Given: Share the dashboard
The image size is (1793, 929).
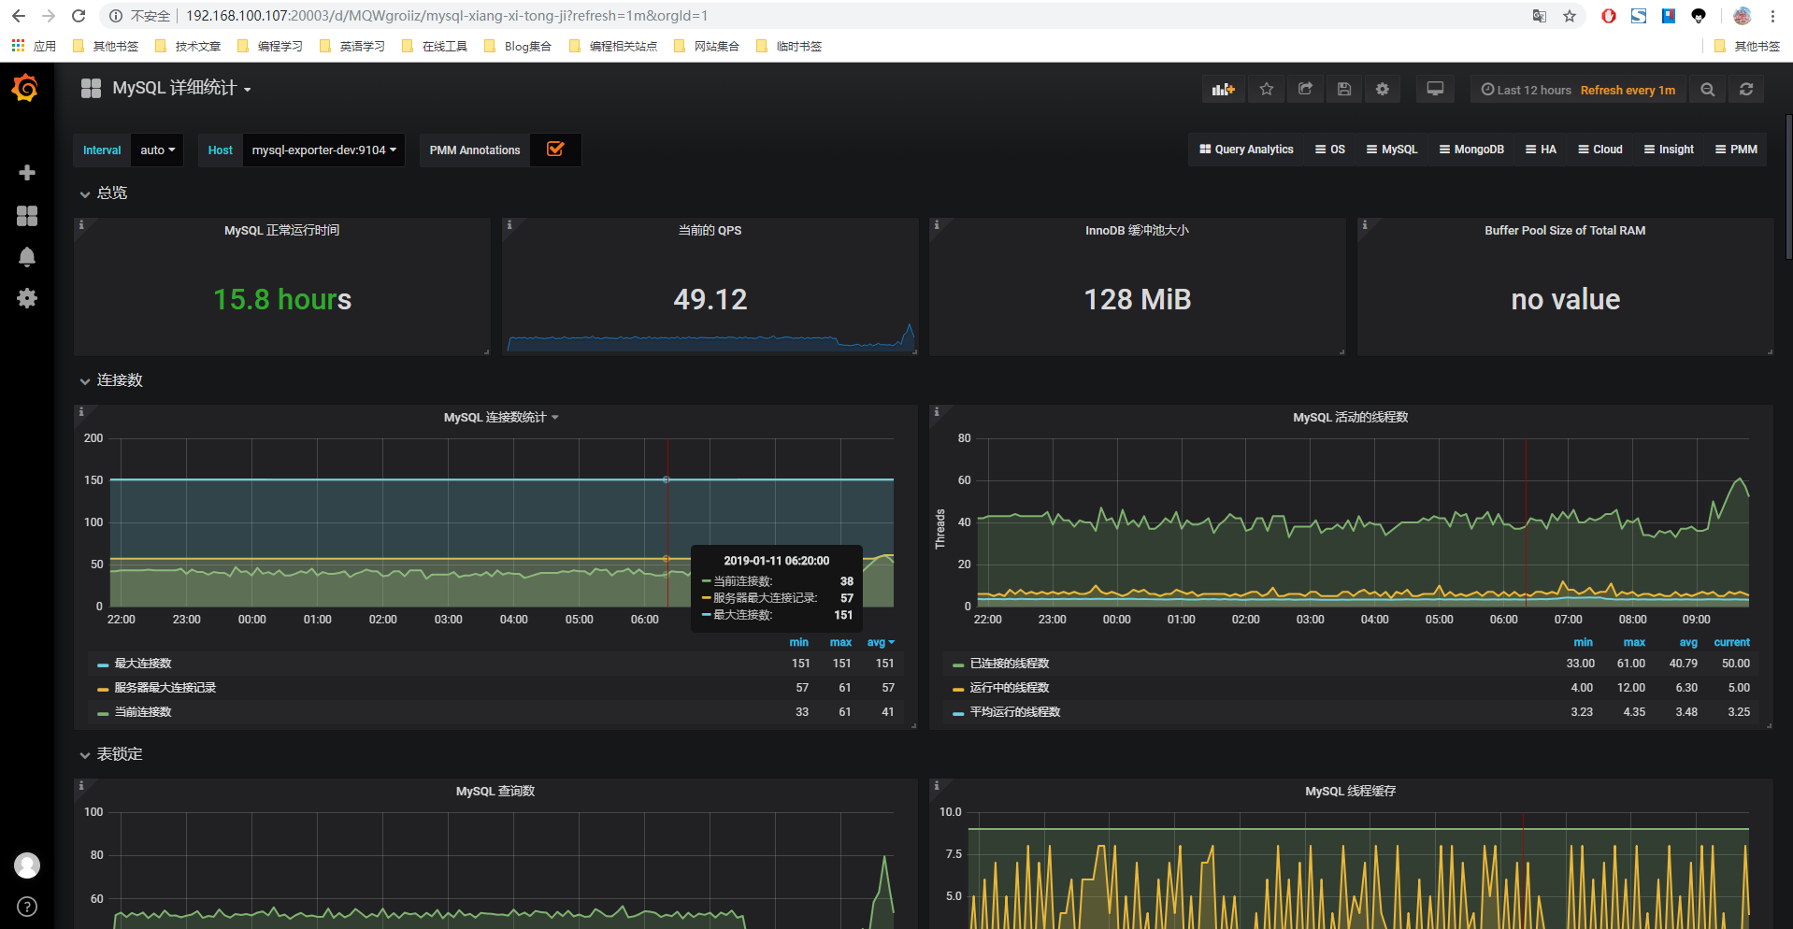Looking at the screenshot, I should pos(1306,90).
